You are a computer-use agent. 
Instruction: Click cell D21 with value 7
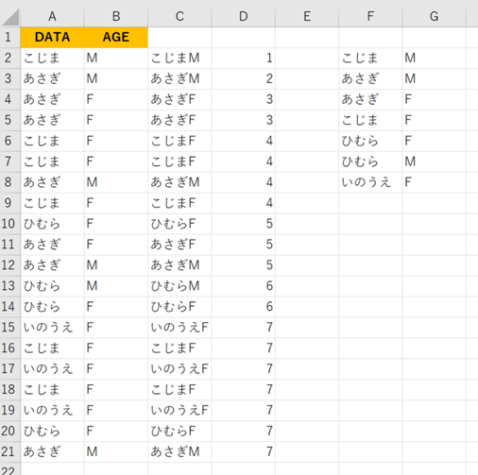[x=244, y=451]
